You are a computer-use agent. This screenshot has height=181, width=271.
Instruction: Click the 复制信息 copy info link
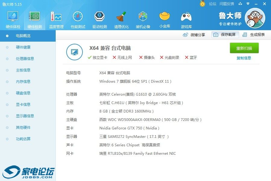click(x=244, y=58)
